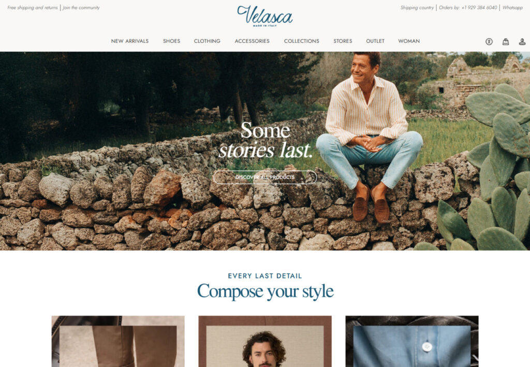Open the New Arrivals menu
The width and height of the screenshot is (530, 367).
pos(130,41)
